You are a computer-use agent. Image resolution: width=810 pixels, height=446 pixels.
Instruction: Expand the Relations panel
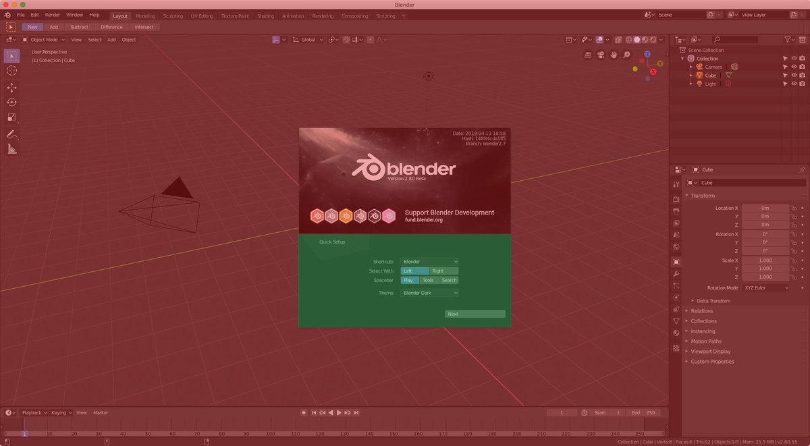click(x=701, y=311)
